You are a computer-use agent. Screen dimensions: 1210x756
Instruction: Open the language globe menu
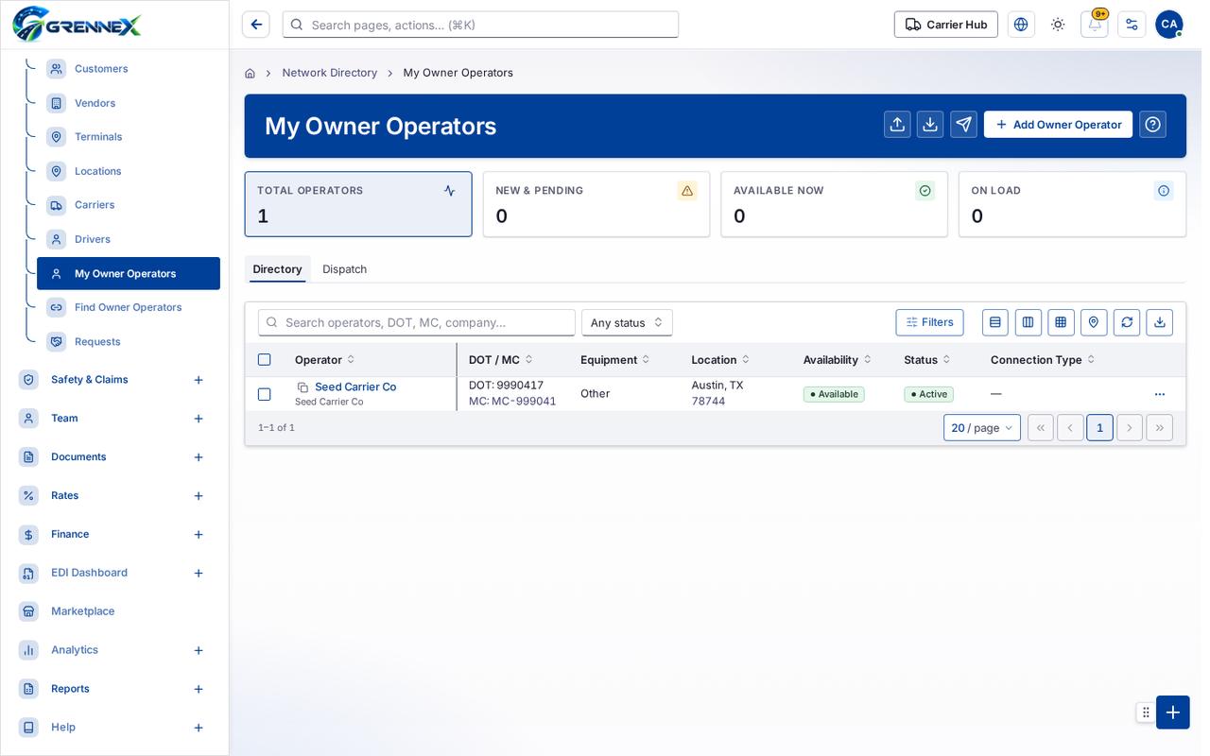click(1021, 25)
